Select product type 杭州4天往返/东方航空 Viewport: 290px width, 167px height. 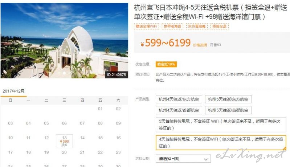(179, 99)
